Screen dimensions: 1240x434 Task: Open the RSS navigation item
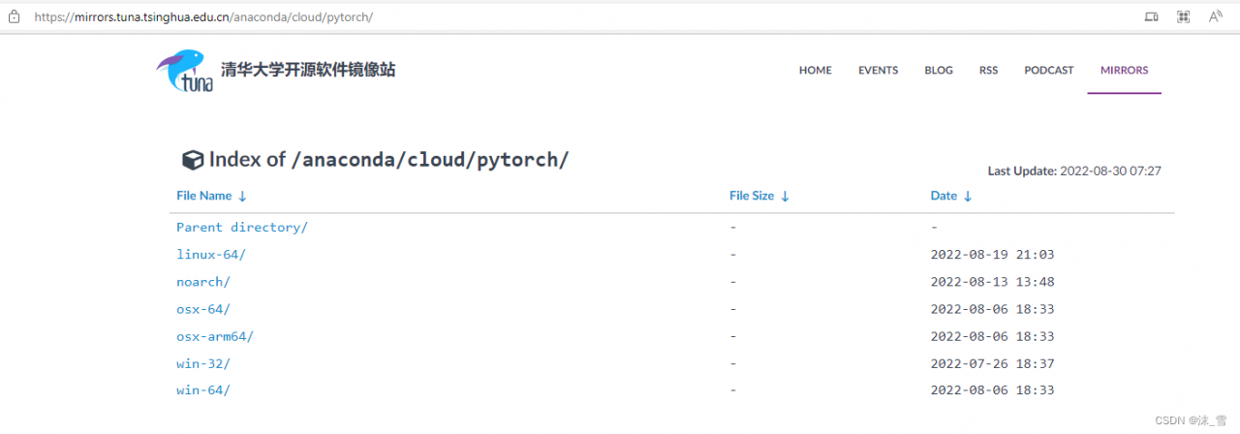988,71
